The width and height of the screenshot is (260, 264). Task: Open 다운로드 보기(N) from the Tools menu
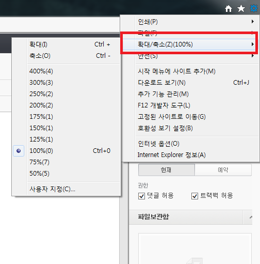(189, 83)
